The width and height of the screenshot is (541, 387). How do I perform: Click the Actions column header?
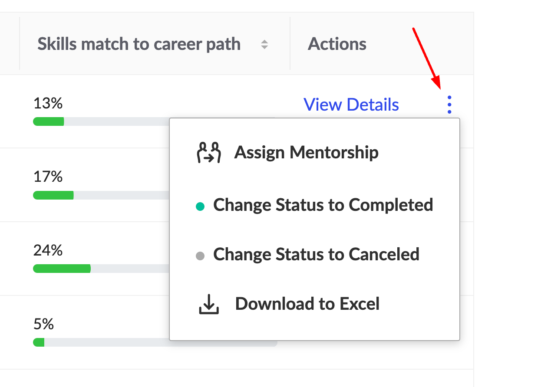point(337,44)
